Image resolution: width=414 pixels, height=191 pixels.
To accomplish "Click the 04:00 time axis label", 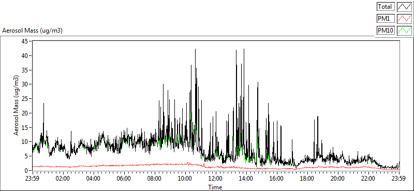I will click(x=93, y=179).
